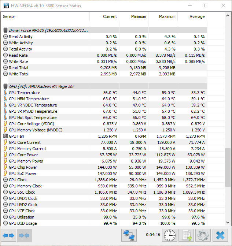This screenshot has width=232, height=246.
Task: Select the Write Total row label
Action: click(19, 74)
